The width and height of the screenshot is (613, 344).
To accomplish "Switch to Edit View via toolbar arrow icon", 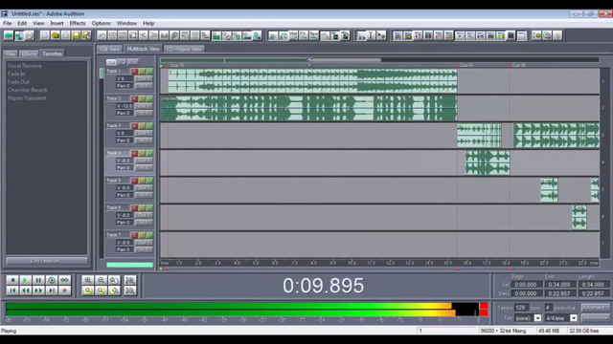I will [9, 36].
